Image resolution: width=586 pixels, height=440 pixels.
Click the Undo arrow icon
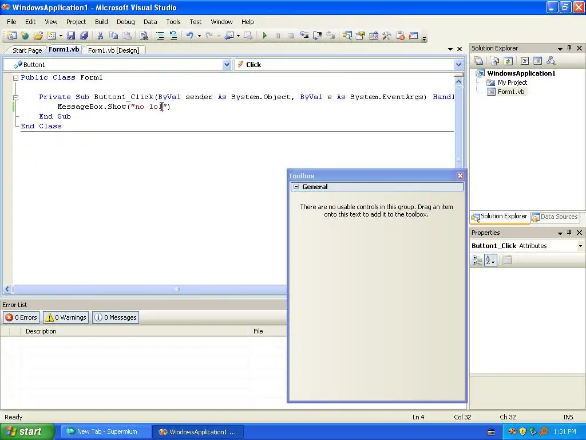pos(190,36)
